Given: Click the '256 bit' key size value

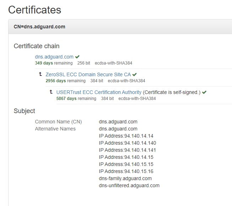Looking at the screenshot, I should pyautogui.click(x=83, y=63).
